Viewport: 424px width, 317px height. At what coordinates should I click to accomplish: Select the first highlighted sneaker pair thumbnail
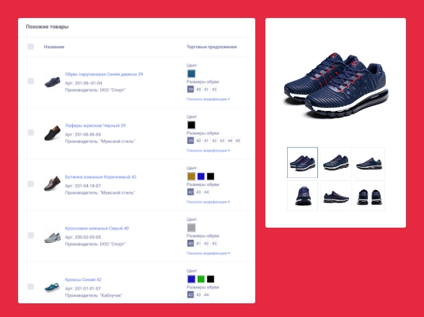point(302,162)
